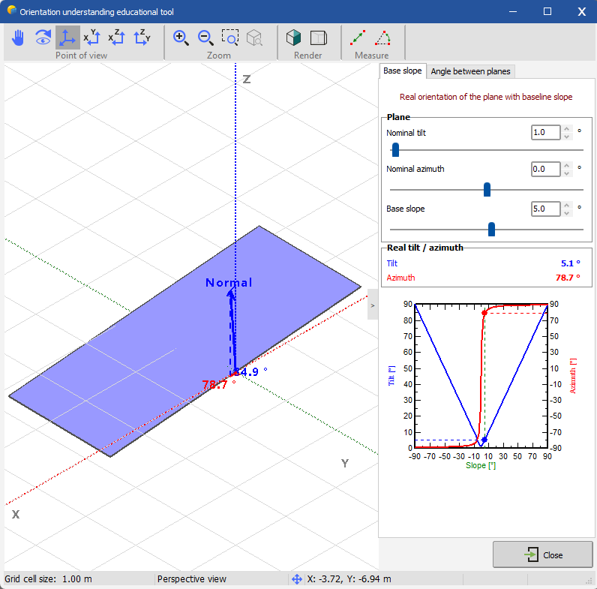
Task: Select the measure distance tool
Action: [358, 38]
